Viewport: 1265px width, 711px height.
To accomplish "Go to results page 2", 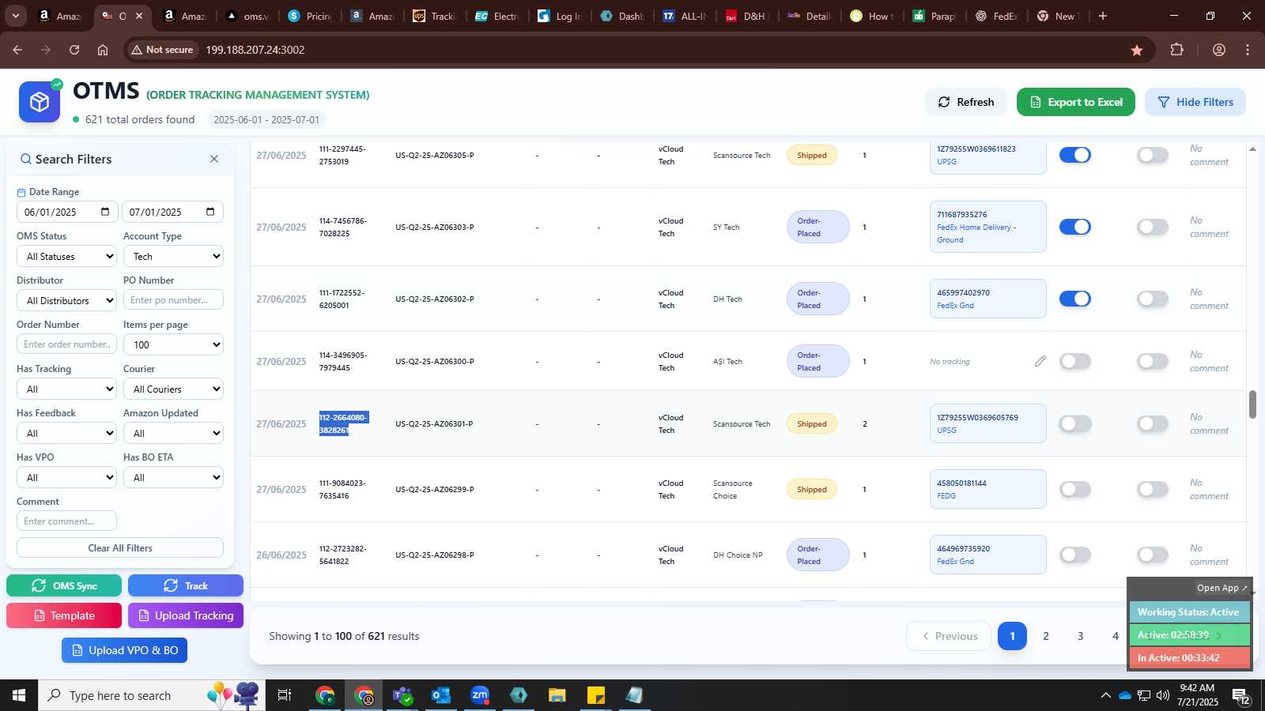I will (x=1046, y=636).
